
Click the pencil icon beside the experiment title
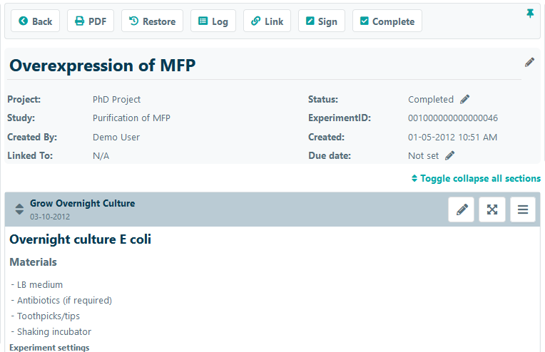click(x=529, y=63)
